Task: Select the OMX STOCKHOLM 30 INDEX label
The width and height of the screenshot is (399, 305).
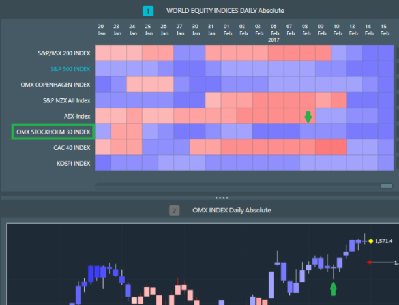Action: 53,132
